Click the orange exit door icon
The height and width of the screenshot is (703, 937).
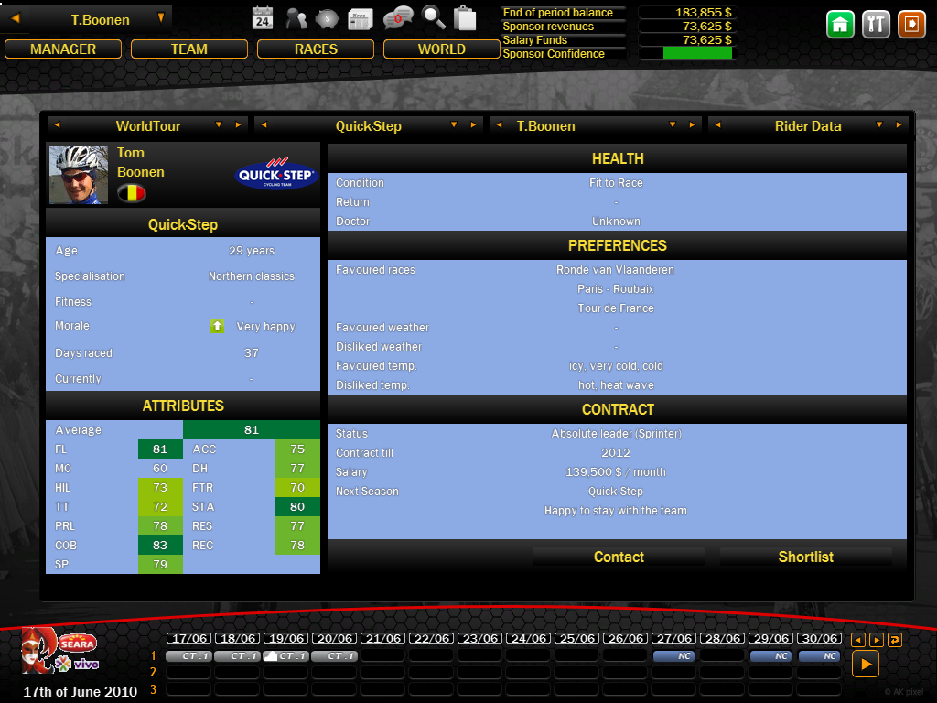(x=911, y=25)
